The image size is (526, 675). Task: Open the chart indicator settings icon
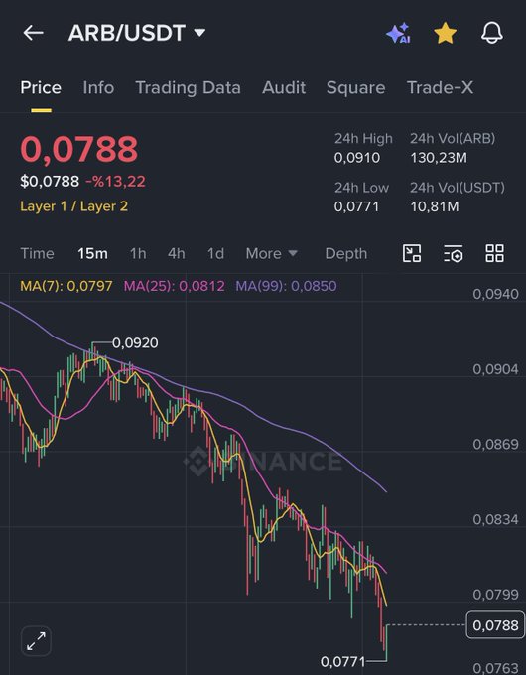tap(454, 253)
